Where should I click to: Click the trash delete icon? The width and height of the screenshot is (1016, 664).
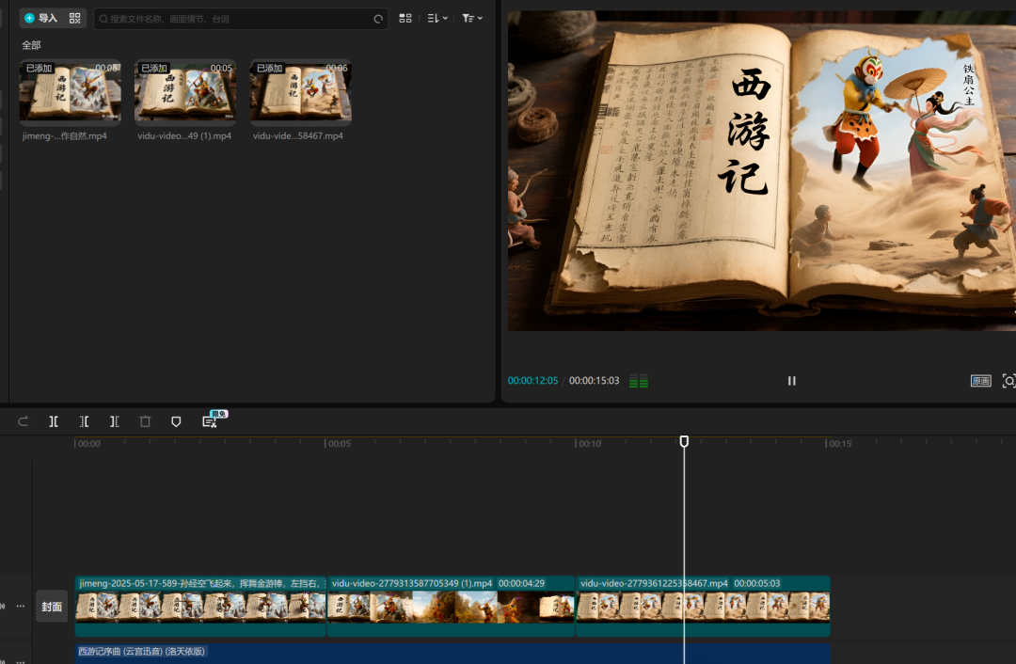coord(145,421)
